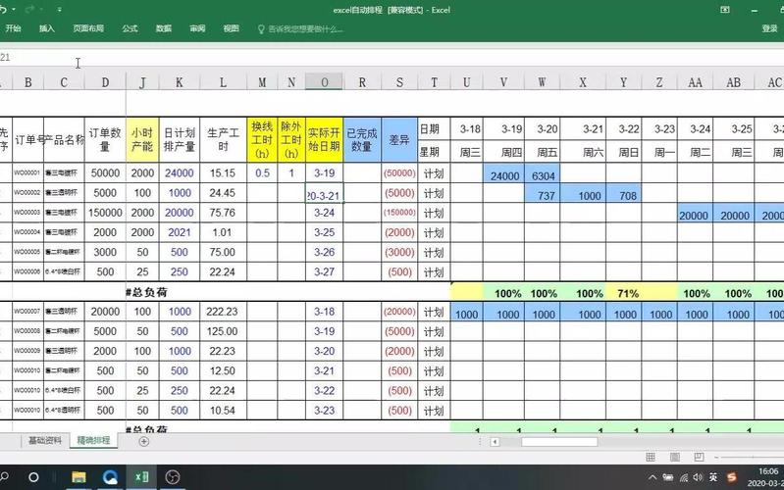Image resolution: width=784 pixels, height=490 pixels.
Task: Select column O header
Action: 324,82
